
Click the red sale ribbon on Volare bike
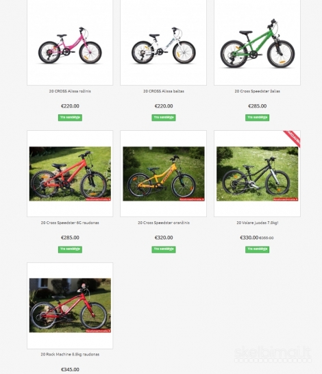point(293,138)
